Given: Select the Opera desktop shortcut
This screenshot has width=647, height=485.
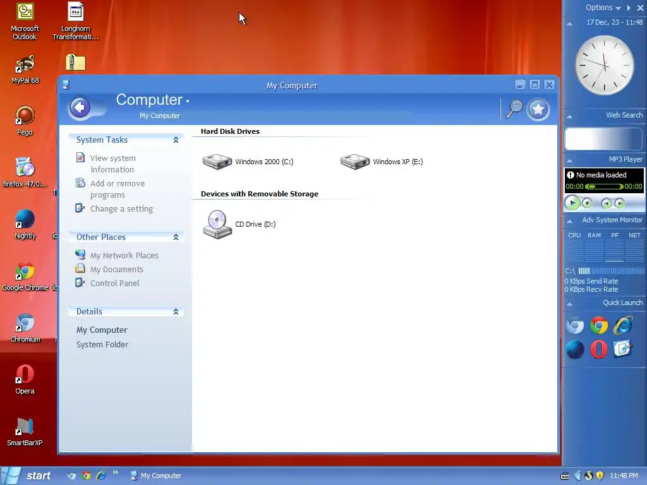Looking at the screenshot, I should [25, 380].
